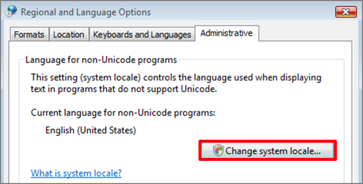This screenshot has width=363, height=184.
Task: Click the empty tab strip beside Administrative tab
Action: point(305,33)
